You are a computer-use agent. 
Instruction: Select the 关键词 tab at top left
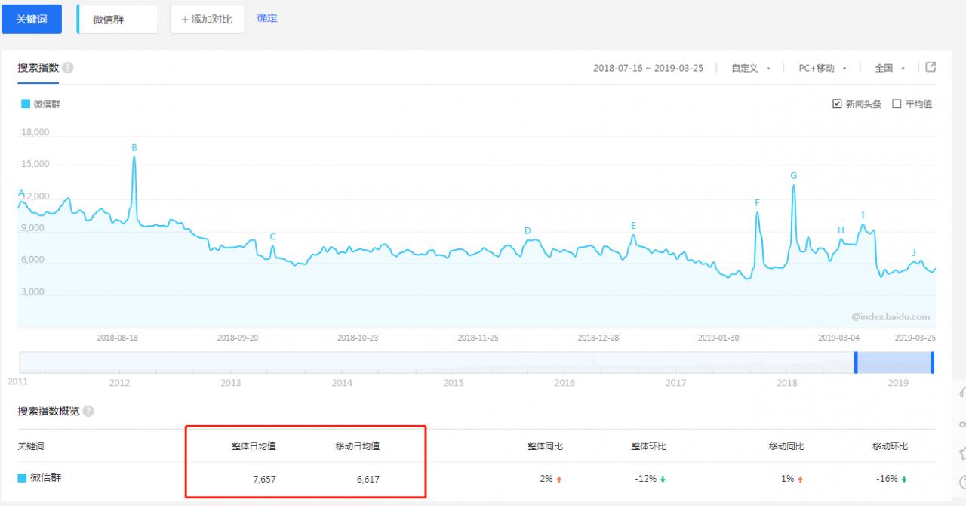pos(32,18)
